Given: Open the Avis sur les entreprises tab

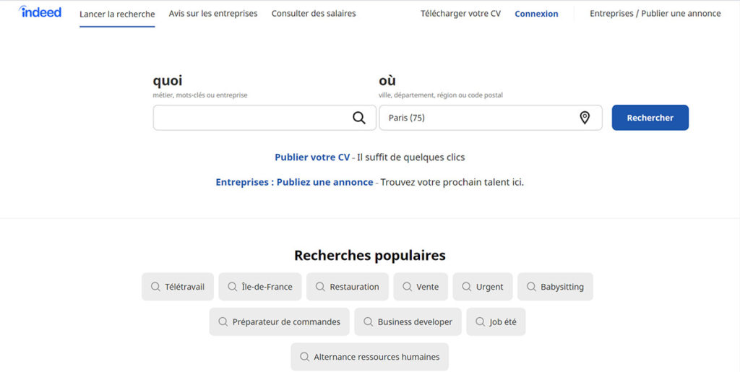Looking at the screenshot, I should click(x=213, y=14).
